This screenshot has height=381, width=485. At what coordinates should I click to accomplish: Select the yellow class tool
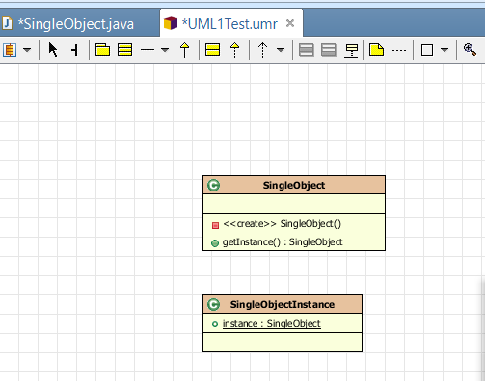pos(124,50)
